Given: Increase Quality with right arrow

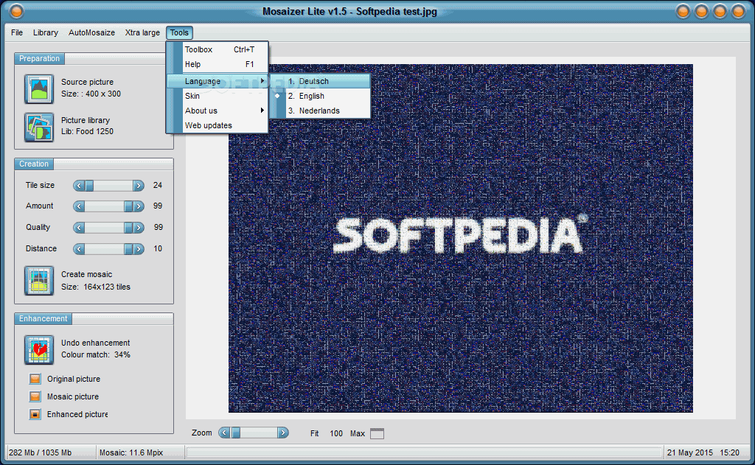Looking at the screenshot, I should 139,227.
